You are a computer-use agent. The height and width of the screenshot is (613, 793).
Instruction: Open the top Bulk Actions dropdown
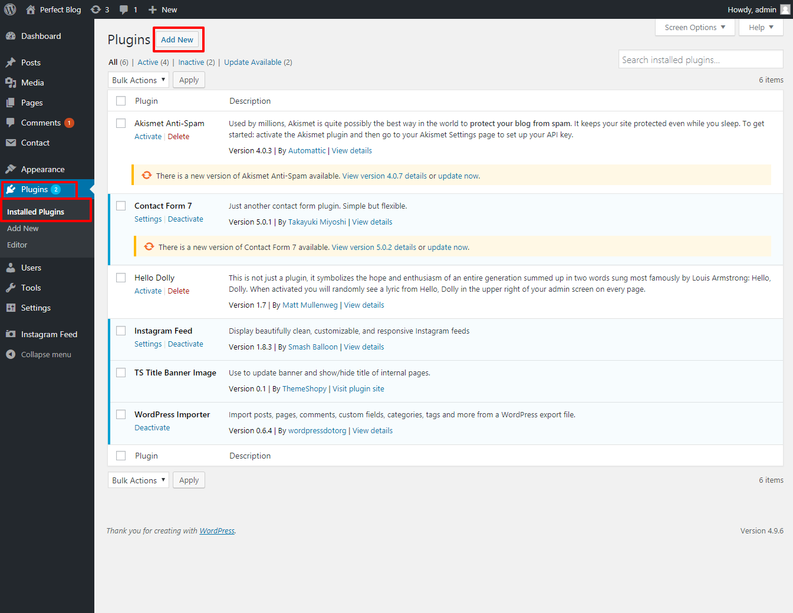pos(139,80)
